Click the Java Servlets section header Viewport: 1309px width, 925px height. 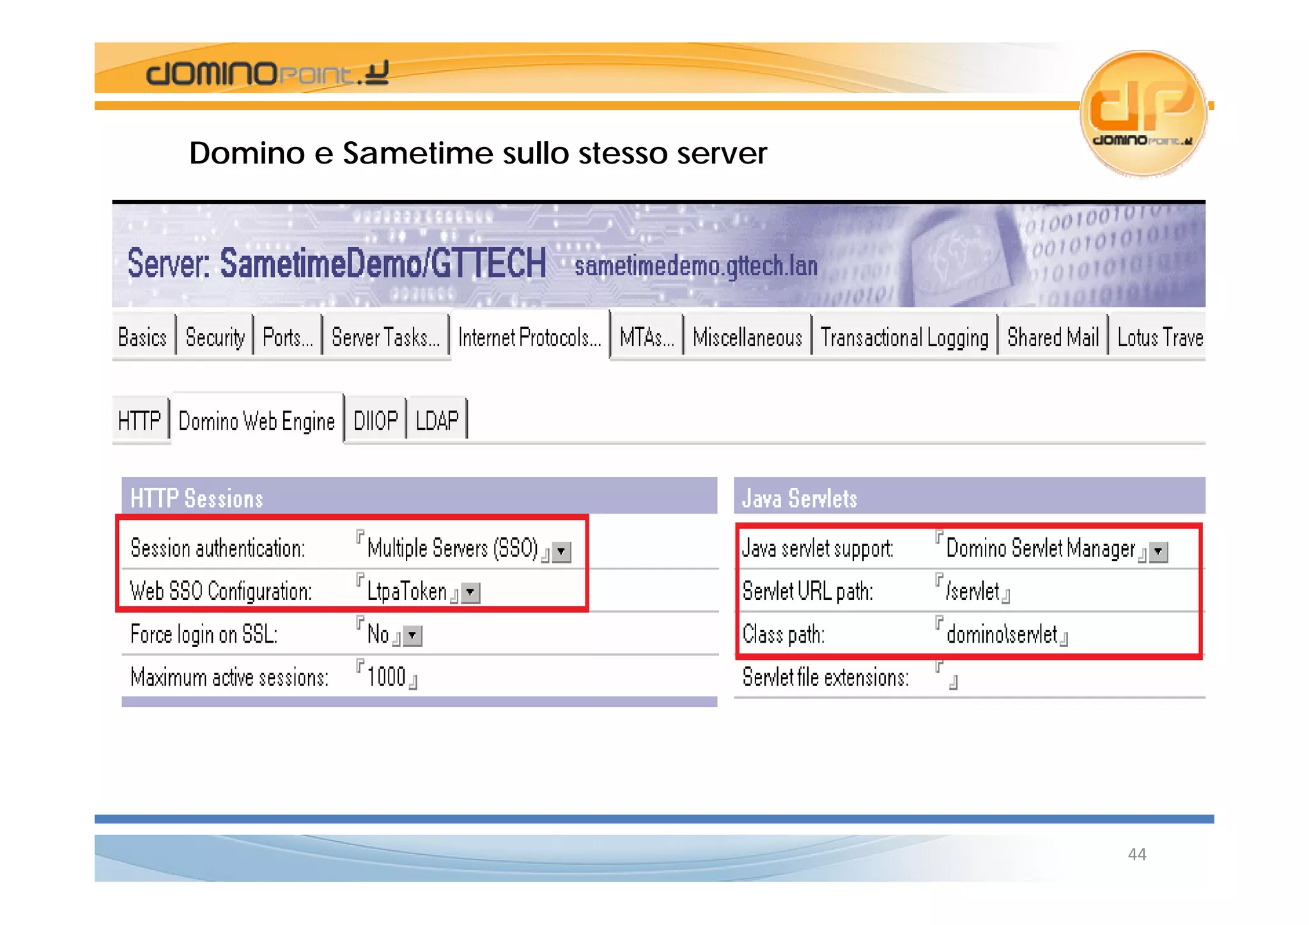(969, 496)
